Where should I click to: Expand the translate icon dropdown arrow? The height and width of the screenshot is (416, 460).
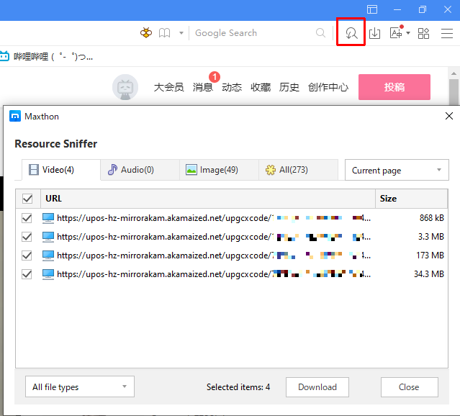click(x=408, y=33)
